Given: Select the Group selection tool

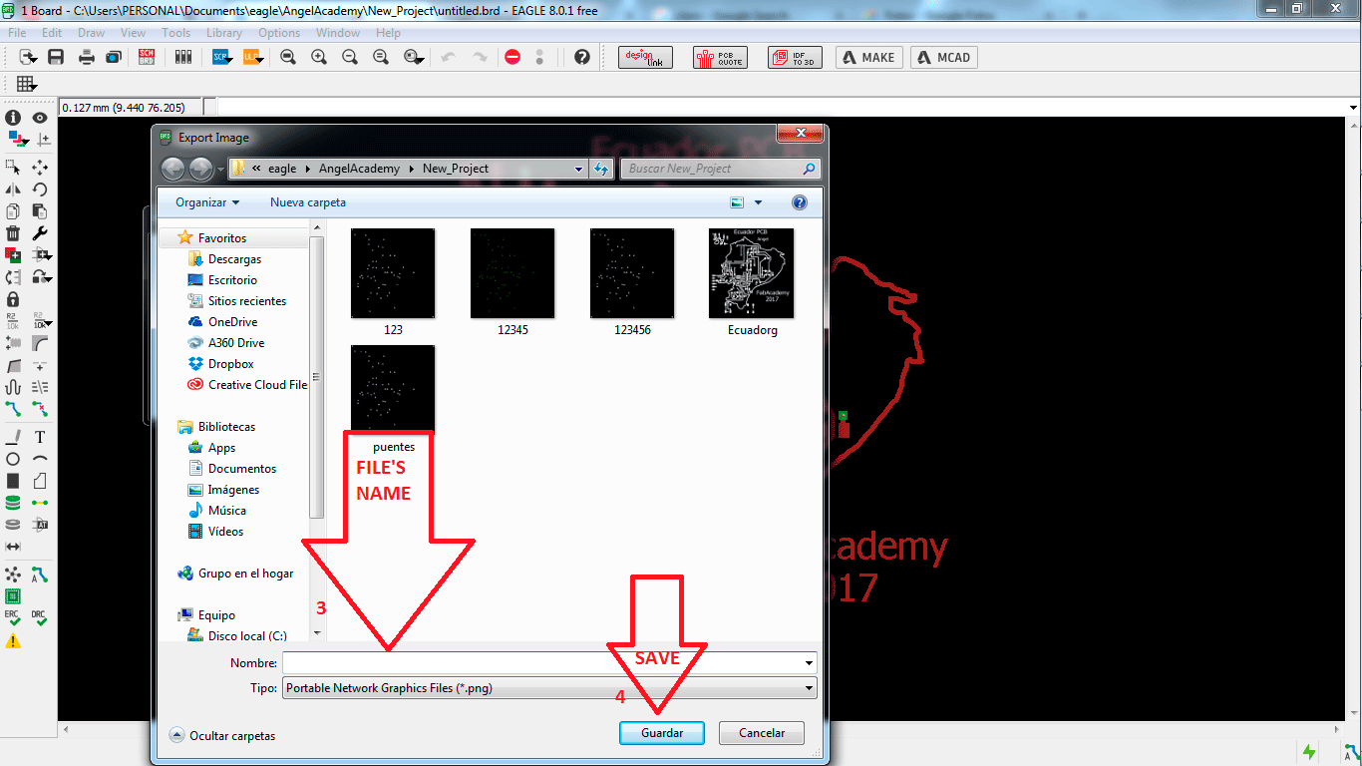Looking at the screenshot, I should point(13,167).
